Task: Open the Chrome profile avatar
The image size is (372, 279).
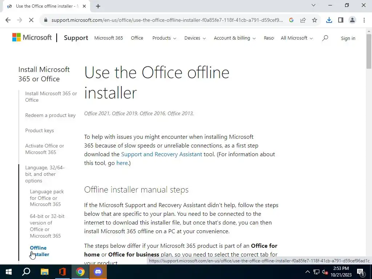Action: click(352, 20)
